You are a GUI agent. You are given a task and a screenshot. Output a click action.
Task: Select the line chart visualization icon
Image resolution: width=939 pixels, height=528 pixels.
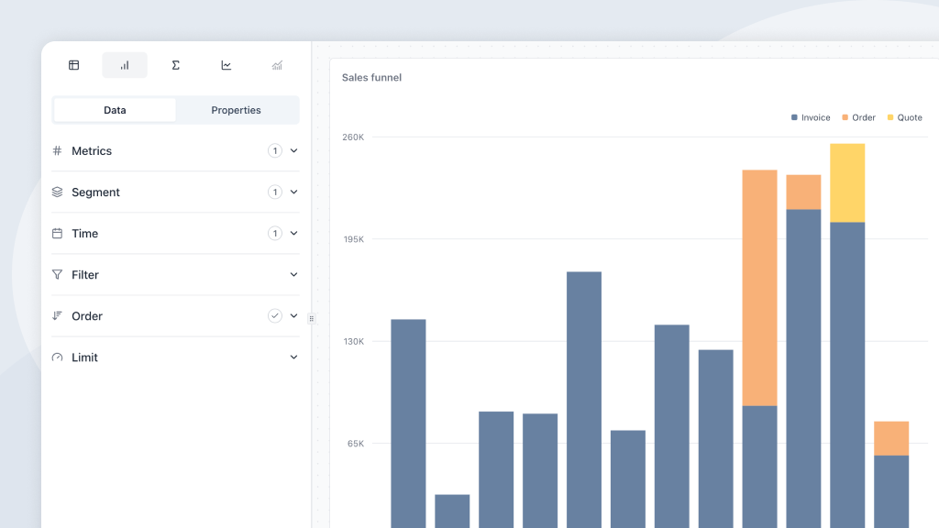tap(226, 65)
